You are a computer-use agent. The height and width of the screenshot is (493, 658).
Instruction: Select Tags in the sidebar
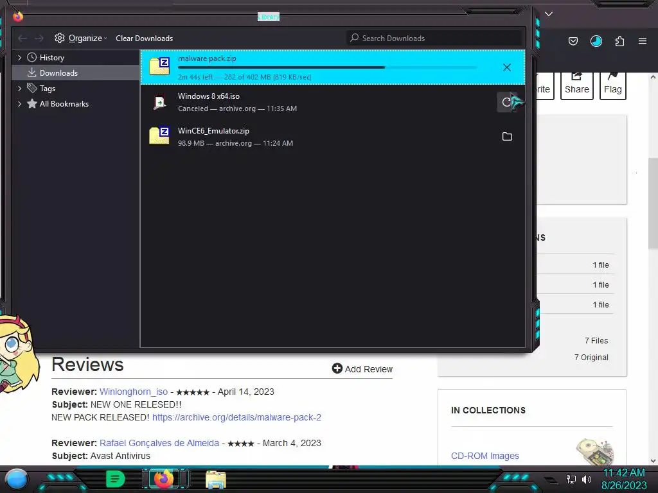(x=48, y=89)
